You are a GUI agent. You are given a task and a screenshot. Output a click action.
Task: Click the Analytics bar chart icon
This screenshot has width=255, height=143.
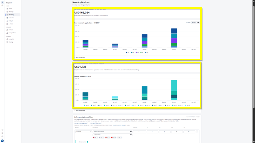(7, 39)
